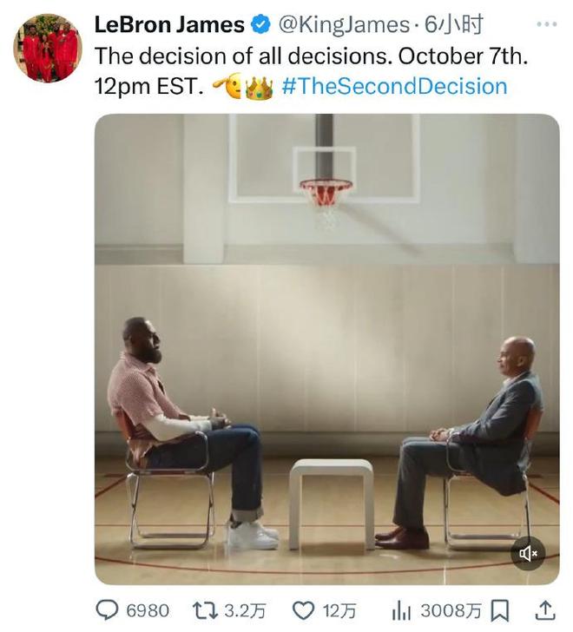Click the 12万 likes count
Image resolution: width=573 pixels, height=632 pixels.
[335, 610]
